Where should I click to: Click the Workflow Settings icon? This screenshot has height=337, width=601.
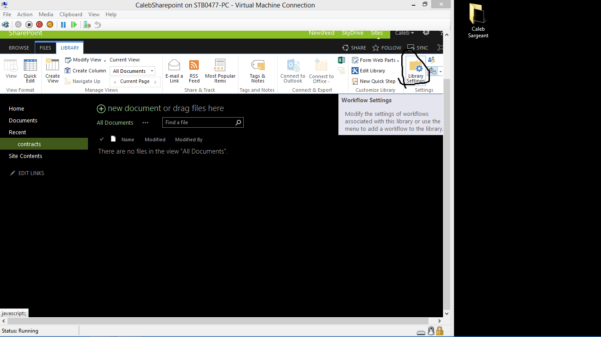click(432, 71)
